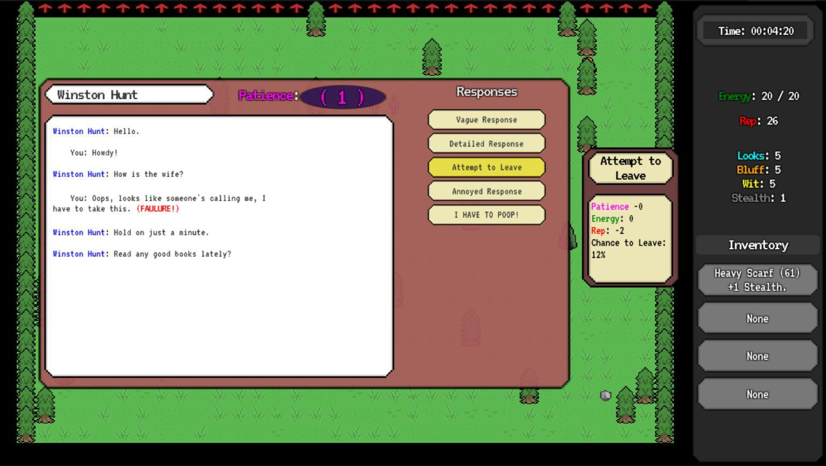Screen dimensions: 826x466
Task: Click the dialogue line about good books
Action: point(142,254)
